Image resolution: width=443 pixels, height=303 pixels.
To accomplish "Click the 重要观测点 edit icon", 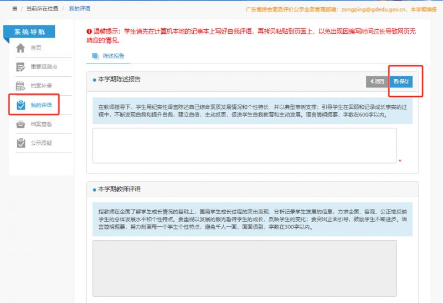I will [20, 67].
